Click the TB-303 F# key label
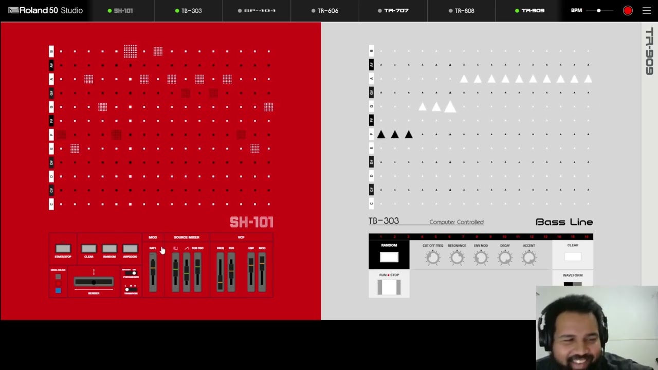Viewport: 658px width, 370px height. [371, 120]
